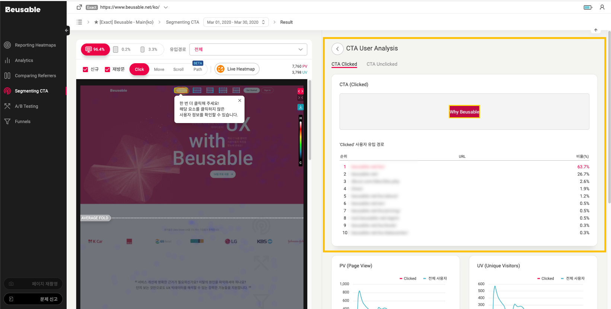Click the 문제 신고 button

coord(33,299)
